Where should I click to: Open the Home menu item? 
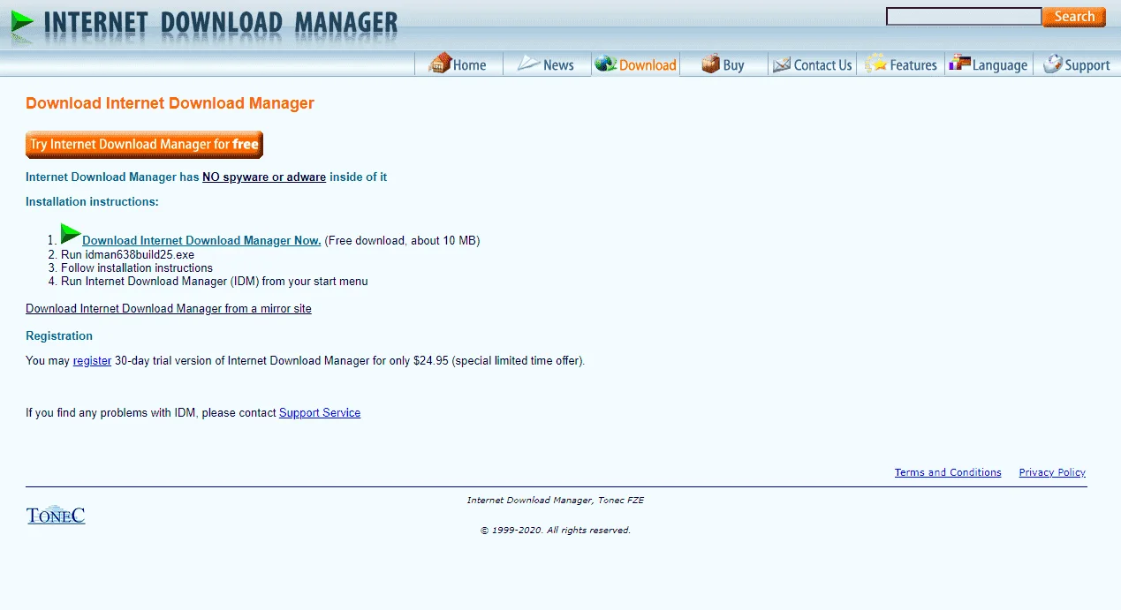click(x=458, y=64)
